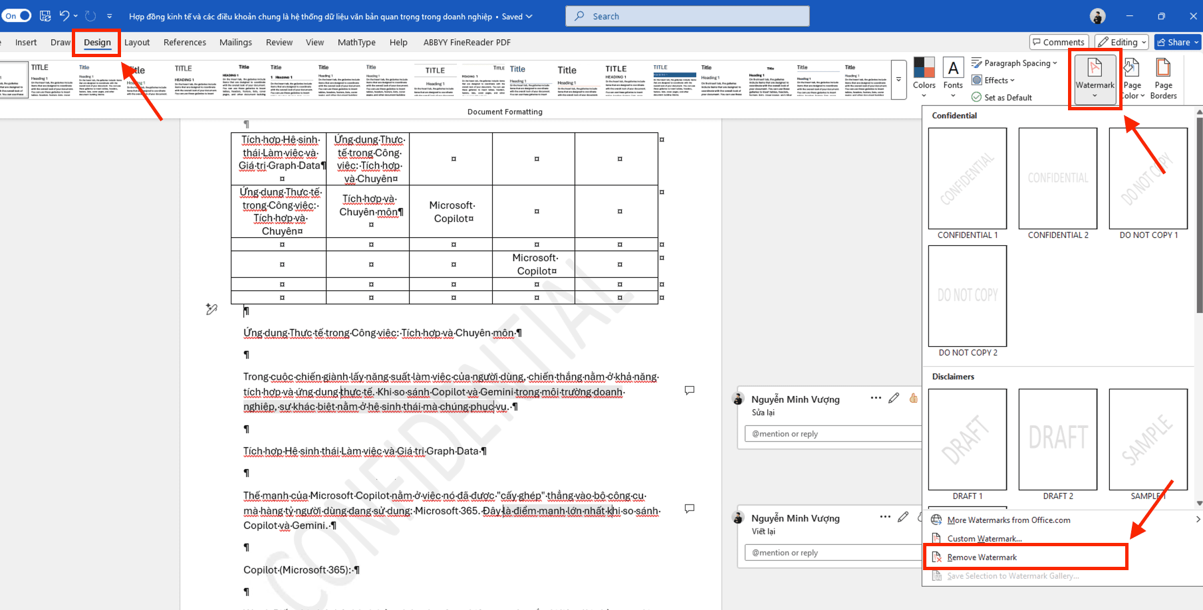Edit Nguyễn Minh Vượng's 'Sửa lại' comment
Screen dimensions: 1203x610
click(x=894, y=398)
